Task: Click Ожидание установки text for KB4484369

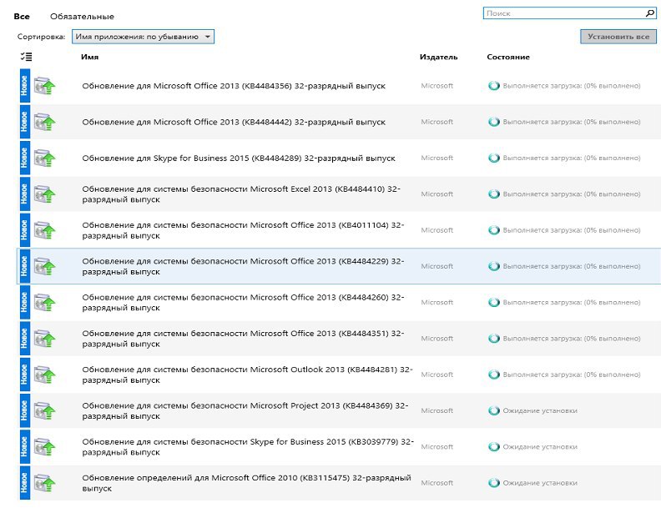Action: click(x=540, y=411)
